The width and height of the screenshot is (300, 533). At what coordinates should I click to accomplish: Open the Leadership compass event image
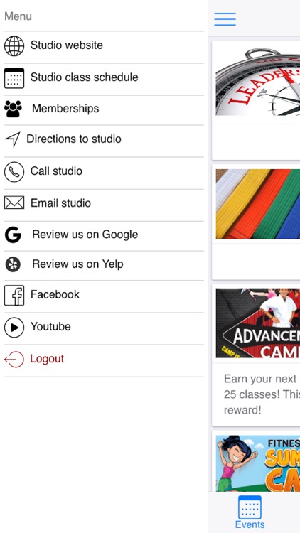click(258, 82)
